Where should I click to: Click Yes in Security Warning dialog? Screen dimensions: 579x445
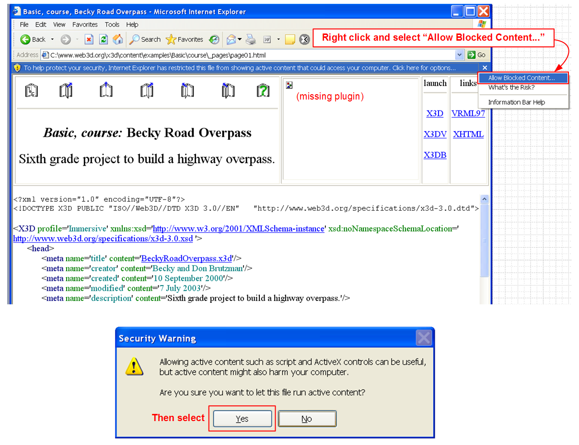coord(242,419)
